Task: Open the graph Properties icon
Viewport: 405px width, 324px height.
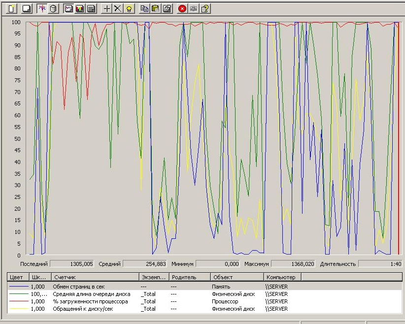Action: click(167, 8)
